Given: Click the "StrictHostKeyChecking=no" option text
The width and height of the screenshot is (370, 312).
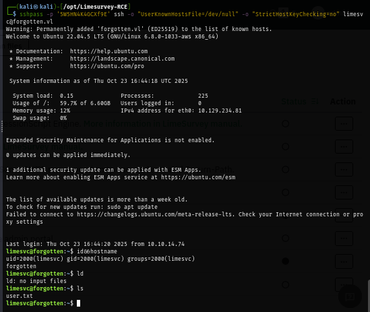Looking at the screenshot, I should (x=295, y=14).
